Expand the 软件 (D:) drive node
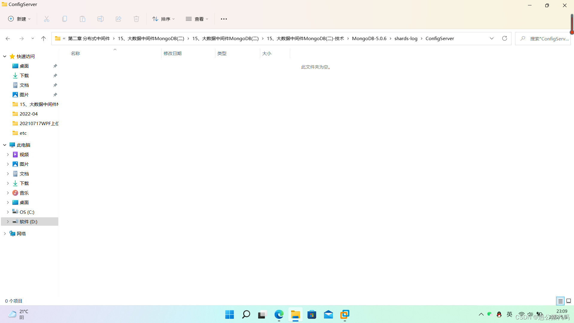Viewport: 574px width, 323px height. [8, 222]
